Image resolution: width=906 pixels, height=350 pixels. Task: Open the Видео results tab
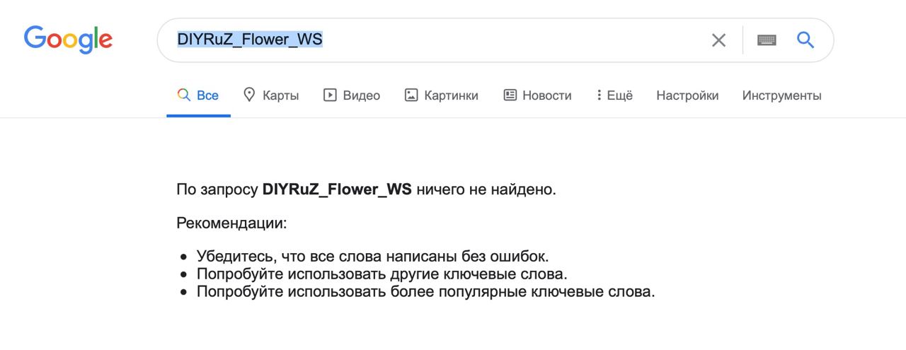tap(361, 95)
